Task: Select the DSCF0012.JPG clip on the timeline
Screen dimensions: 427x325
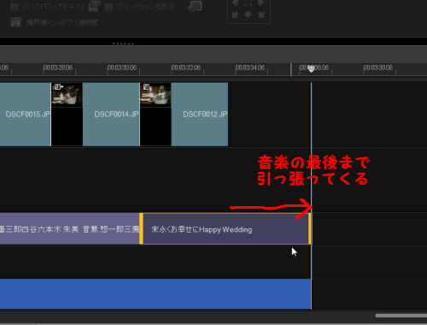Action: click(200, 115)
